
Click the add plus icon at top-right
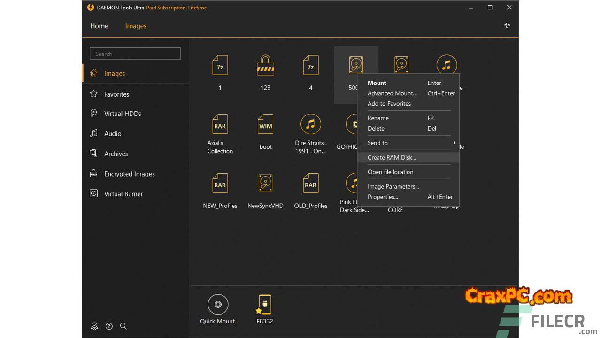507,25
